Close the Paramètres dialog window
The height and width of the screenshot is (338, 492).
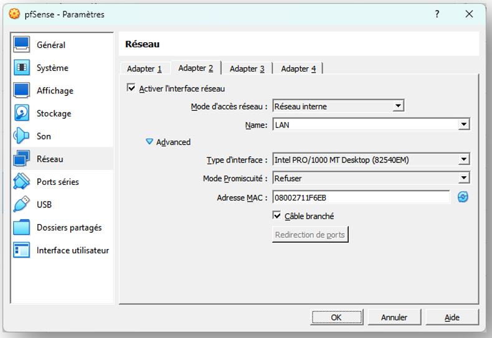click(469, 14)
